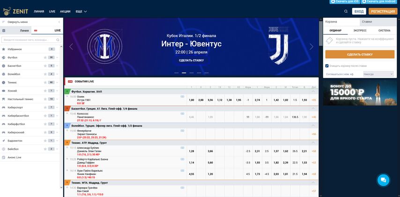Click the Киберспорт gamepad icon

pos(4,107)
